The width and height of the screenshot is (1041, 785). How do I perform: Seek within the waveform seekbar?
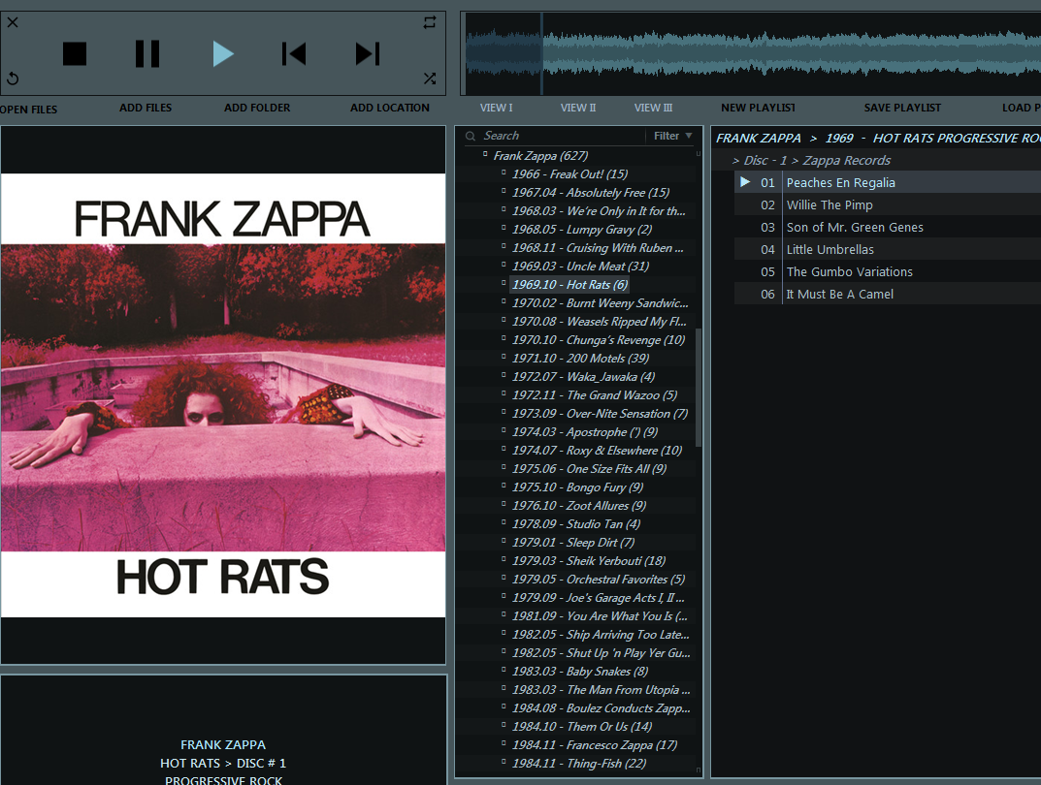click(752, 53)
